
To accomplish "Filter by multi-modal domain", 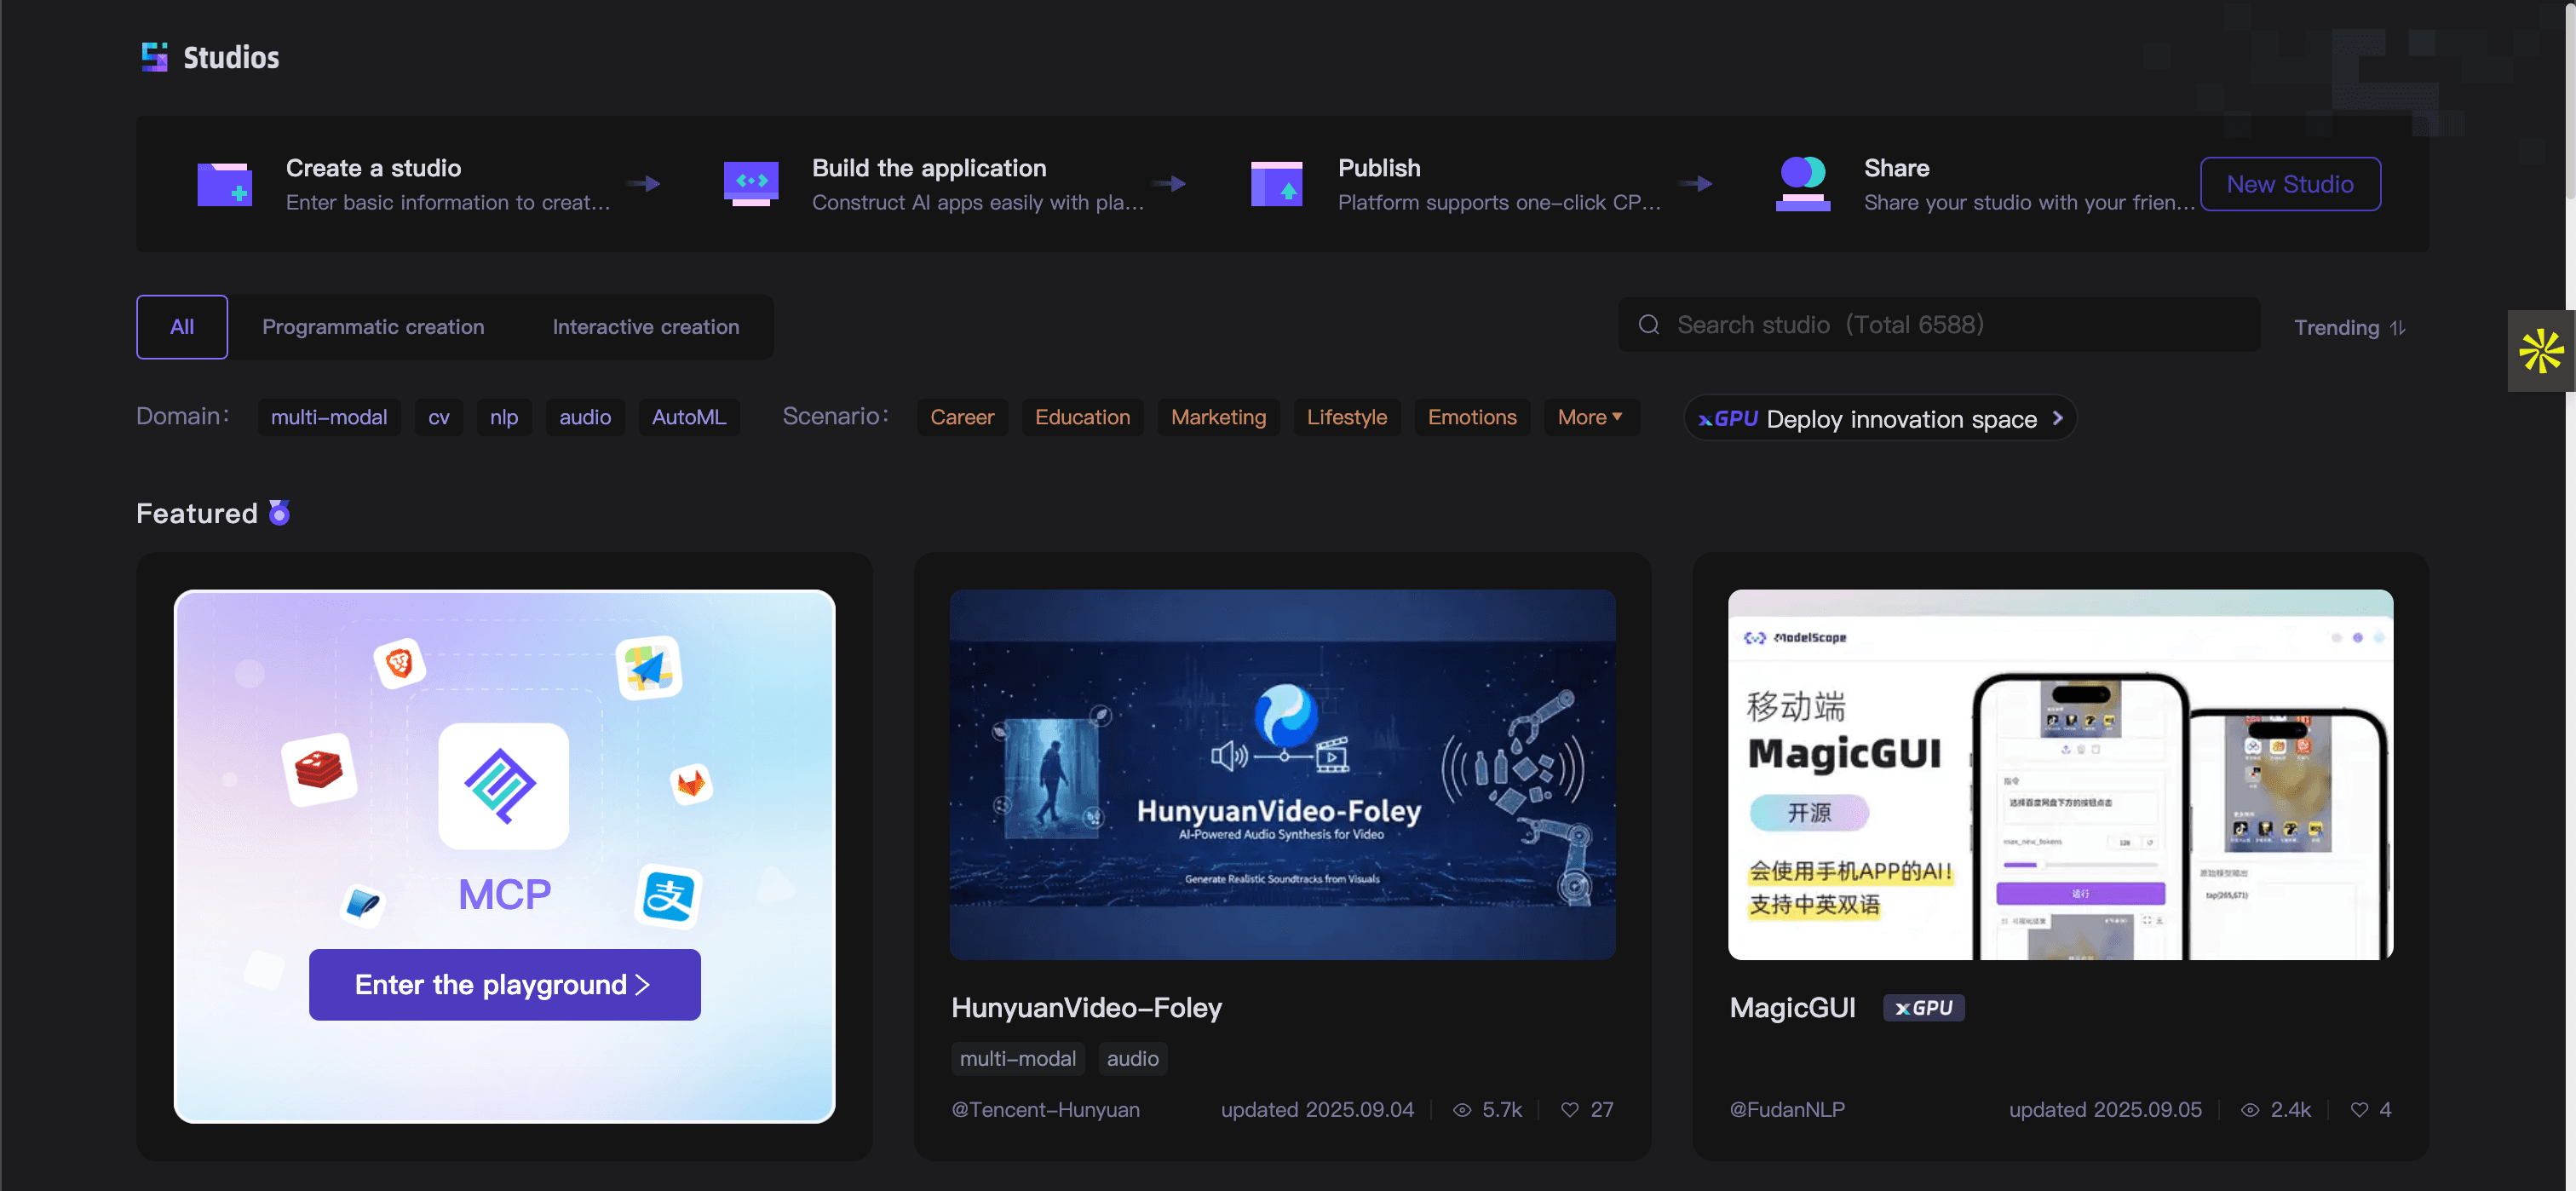I will [329, 417].
